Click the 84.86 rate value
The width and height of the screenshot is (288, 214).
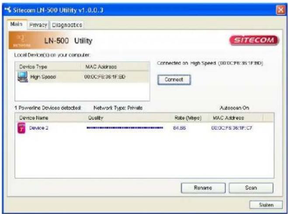coord(179,128)
